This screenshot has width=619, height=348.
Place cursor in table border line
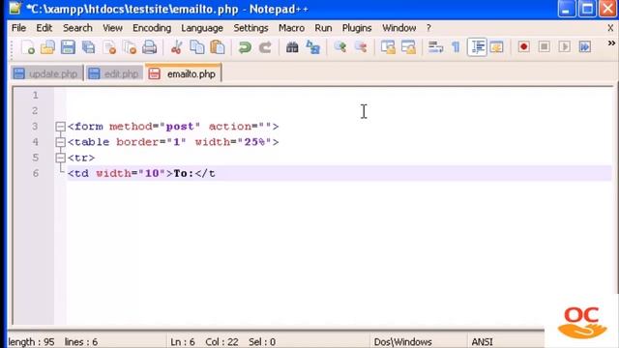pos(173,142)
